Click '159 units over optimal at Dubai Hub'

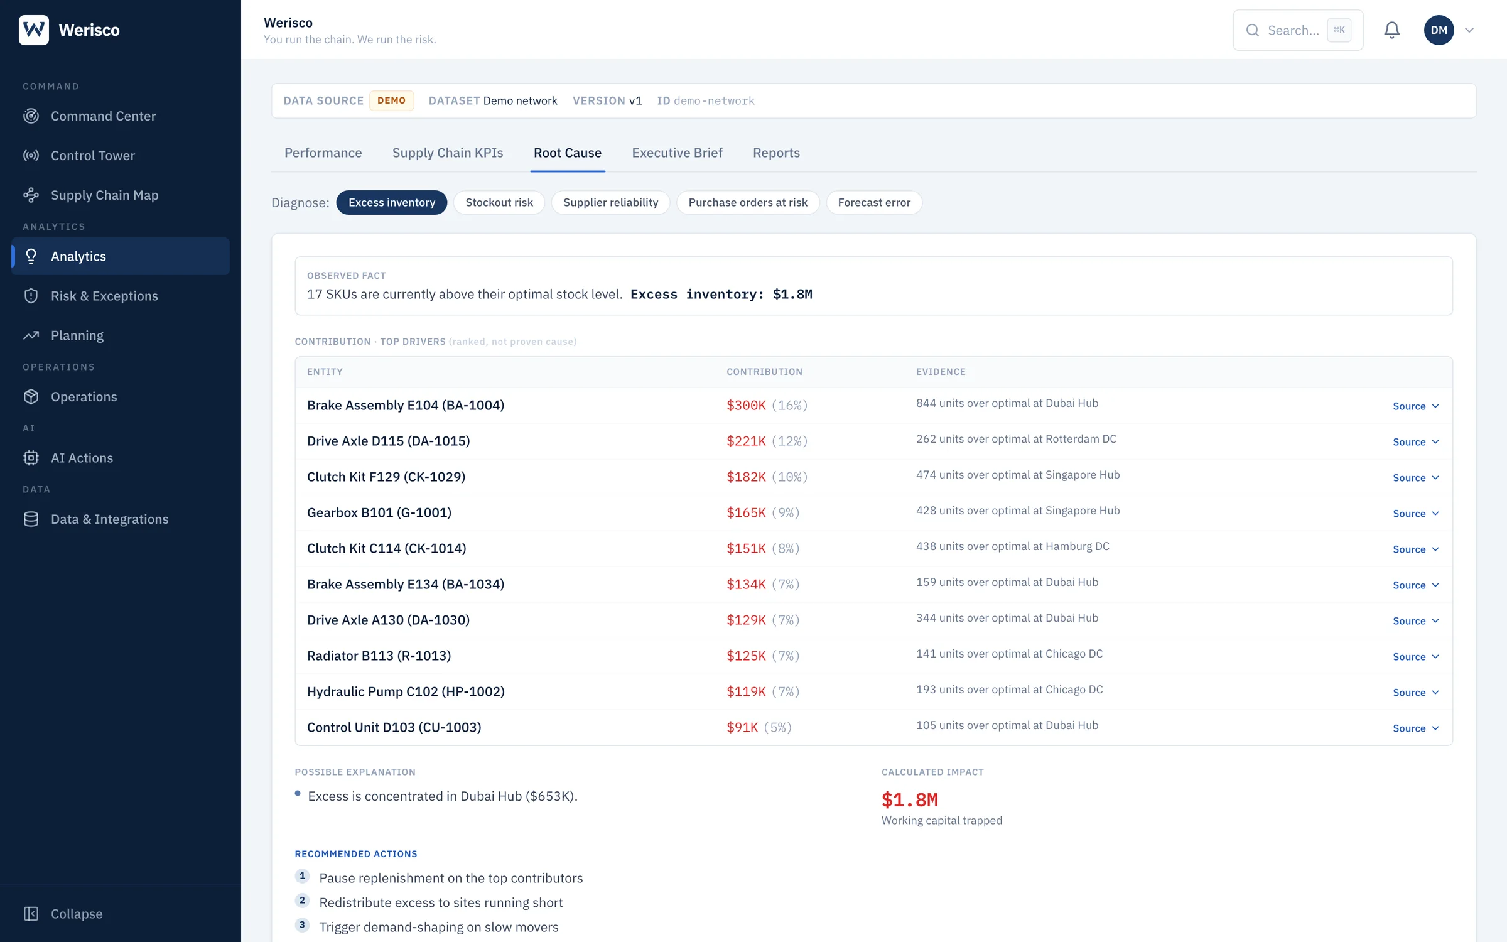[1007, 582]
